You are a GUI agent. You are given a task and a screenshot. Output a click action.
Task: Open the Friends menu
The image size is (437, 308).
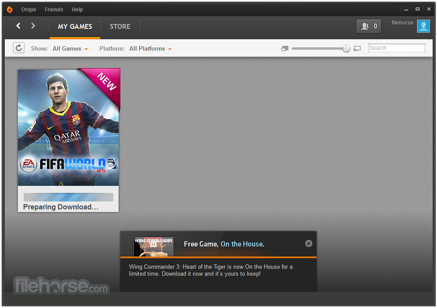pyautogui.click(x=54, y=10)
